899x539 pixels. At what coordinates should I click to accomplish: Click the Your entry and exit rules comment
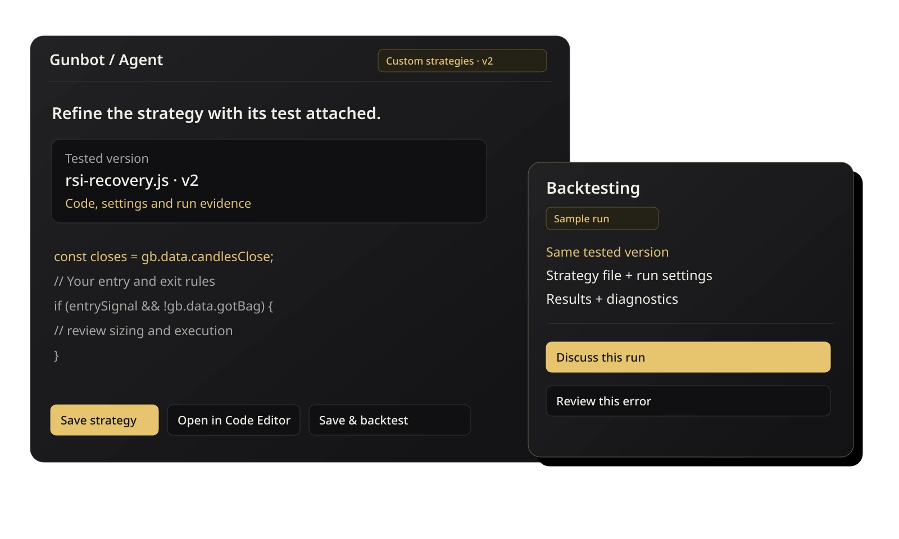134,281
